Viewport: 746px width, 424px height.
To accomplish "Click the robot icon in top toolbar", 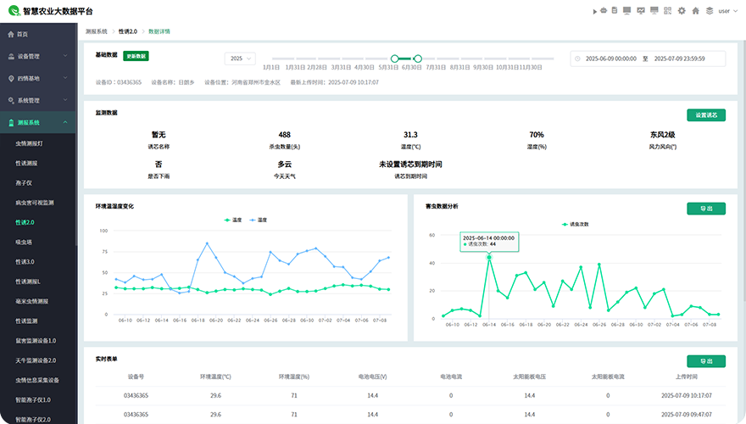I will click(604, 11).
